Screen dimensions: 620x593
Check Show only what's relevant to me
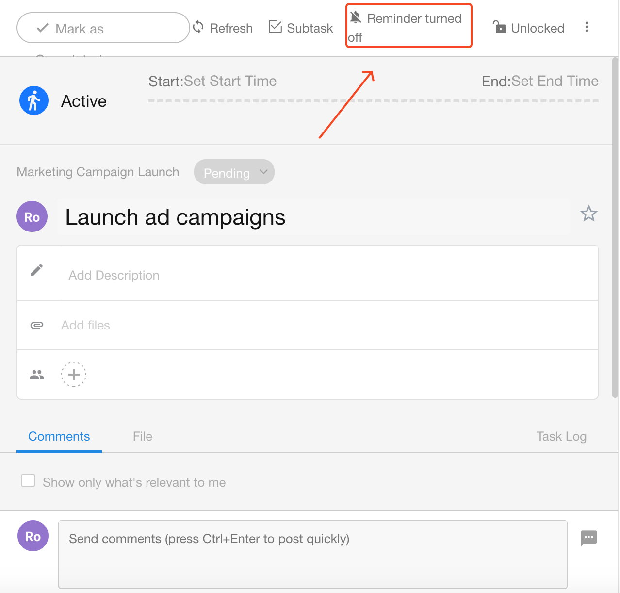[x=29, y=481]
